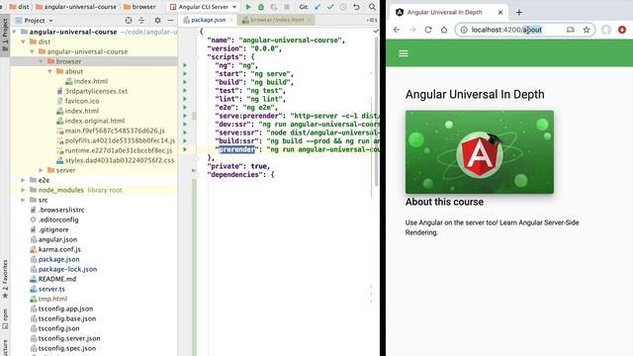Open package-lock.json in project tree

(x=63, y=269)
